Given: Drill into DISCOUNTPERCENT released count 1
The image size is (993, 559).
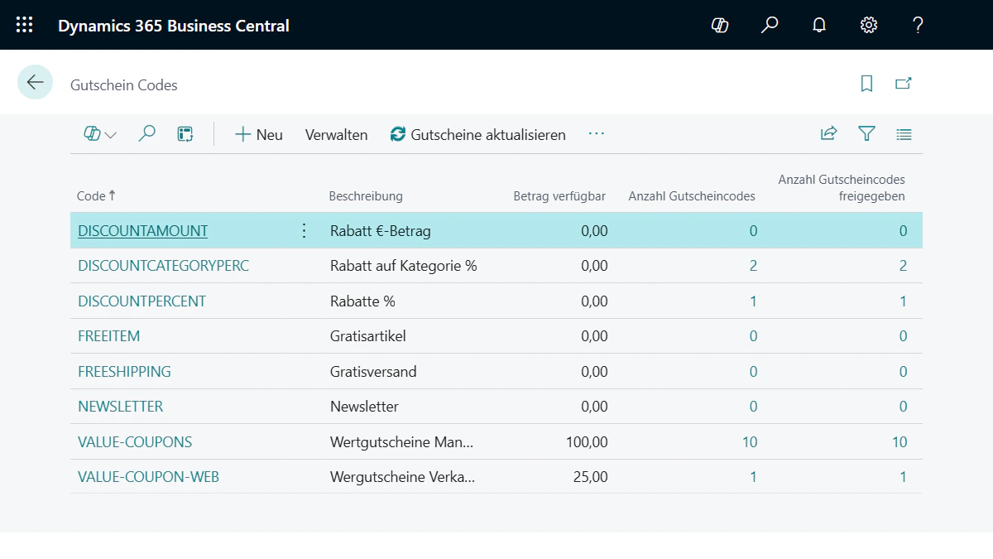Looking at the screenshot, I should click(x=903, y=301).
